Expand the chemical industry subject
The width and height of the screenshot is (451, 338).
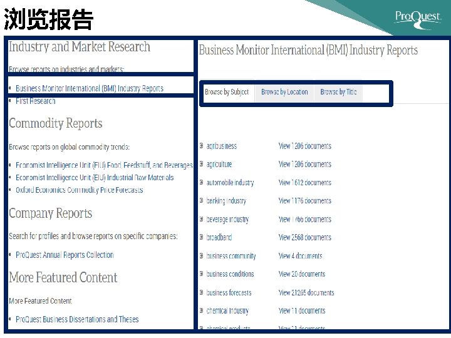201,310
